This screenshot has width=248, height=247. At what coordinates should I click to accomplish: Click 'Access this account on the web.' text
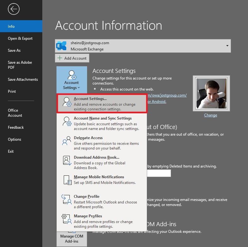[127, 89]
